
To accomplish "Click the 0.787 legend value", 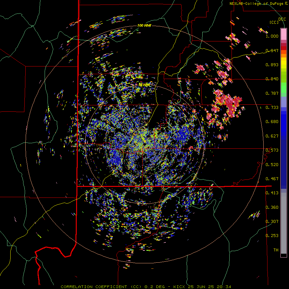I will (x=272, y=93).
